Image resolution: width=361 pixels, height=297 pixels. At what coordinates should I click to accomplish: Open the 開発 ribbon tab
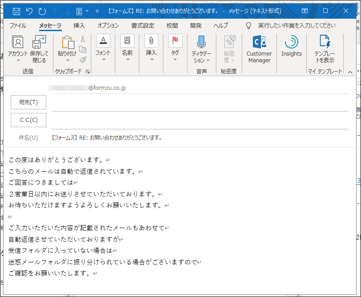pyautogui.click(x=196, y=25)
